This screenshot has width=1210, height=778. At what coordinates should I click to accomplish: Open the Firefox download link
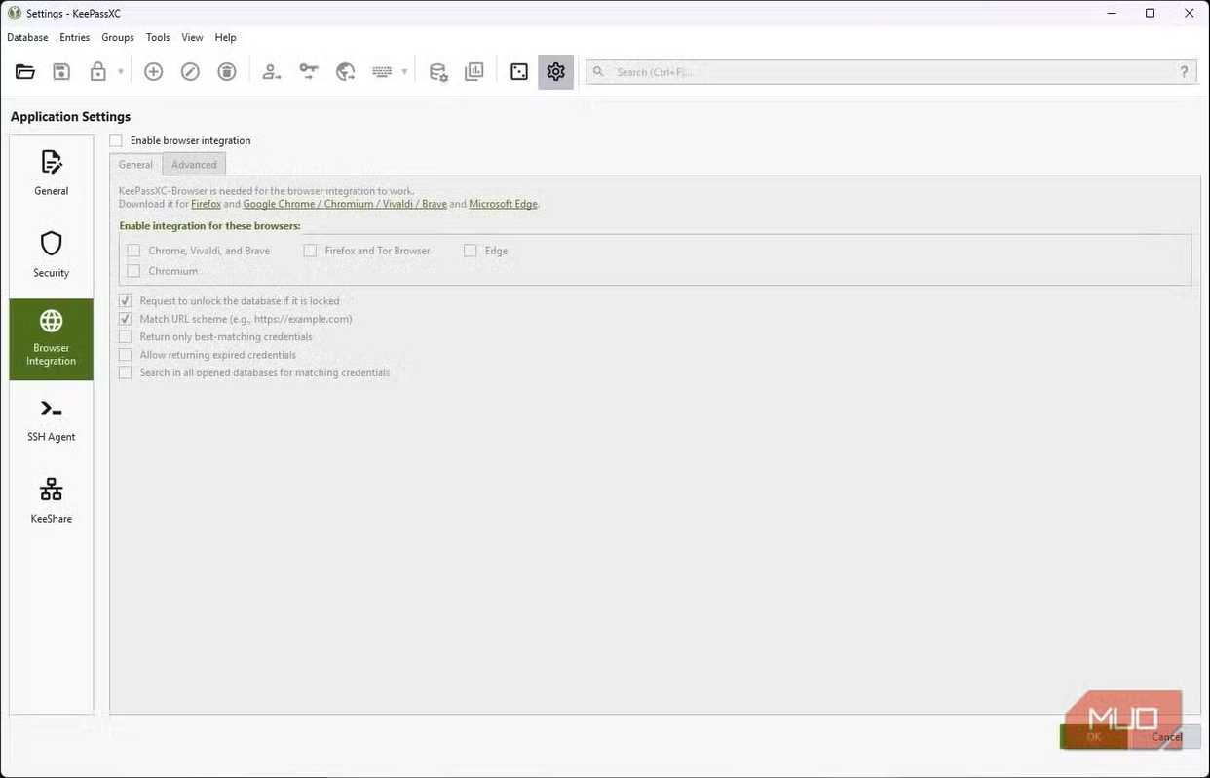(206, 204)
